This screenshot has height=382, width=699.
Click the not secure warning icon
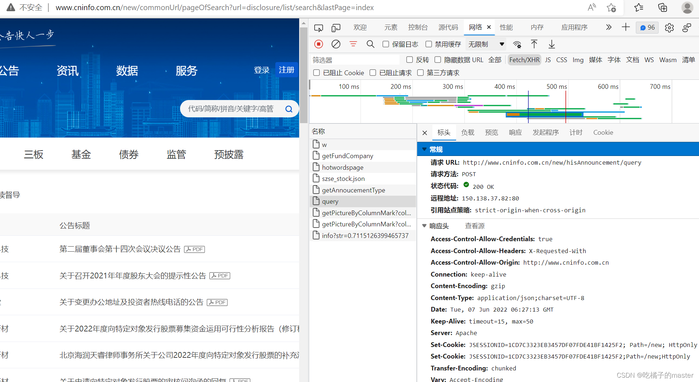pyautogui.click(x=11, y=8)
